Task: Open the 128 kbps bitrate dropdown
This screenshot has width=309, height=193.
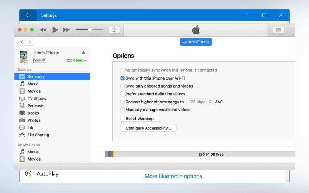Action: [199, 102]
